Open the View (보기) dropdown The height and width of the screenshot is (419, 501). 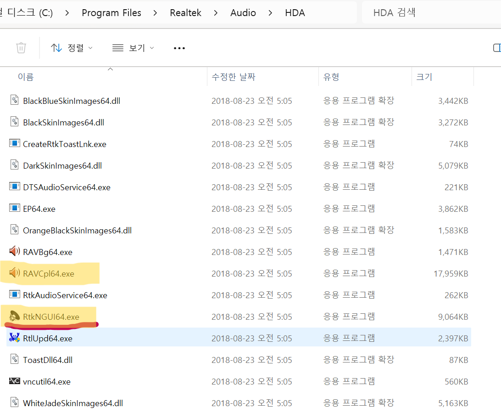(133, 48)
